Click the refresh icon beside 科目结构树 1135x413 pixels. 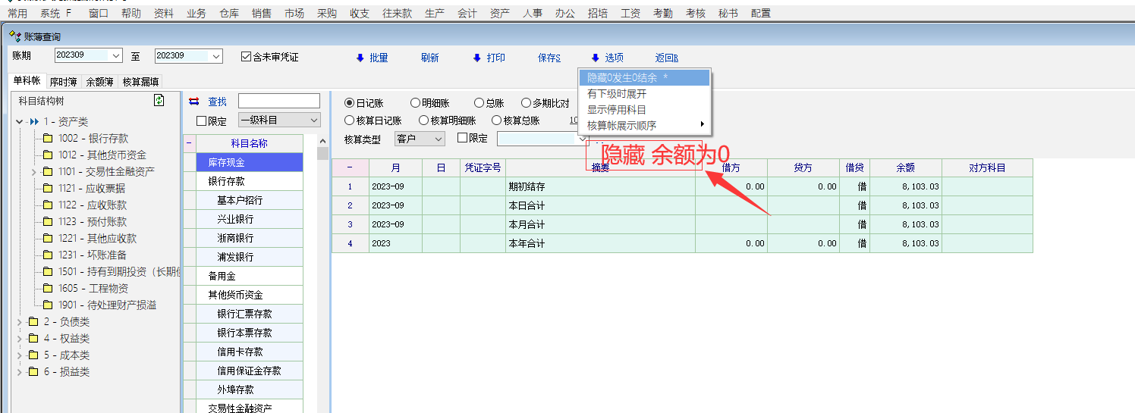159,101
